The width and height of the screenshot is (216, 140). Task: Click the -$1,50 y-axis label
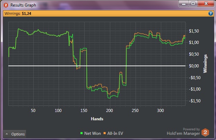click(194, 101)
